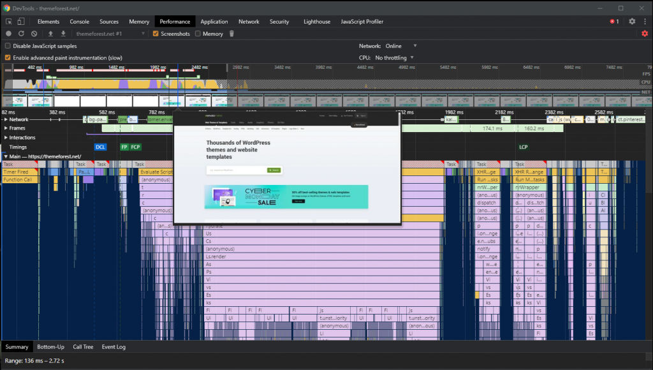Click the FCP timing marker

tap(135, 147)
